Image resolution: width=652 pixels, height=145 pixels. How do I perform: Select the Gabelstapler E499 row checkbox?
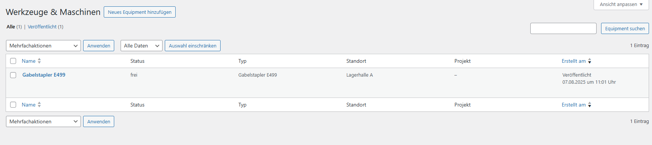[x=13, y=75]
